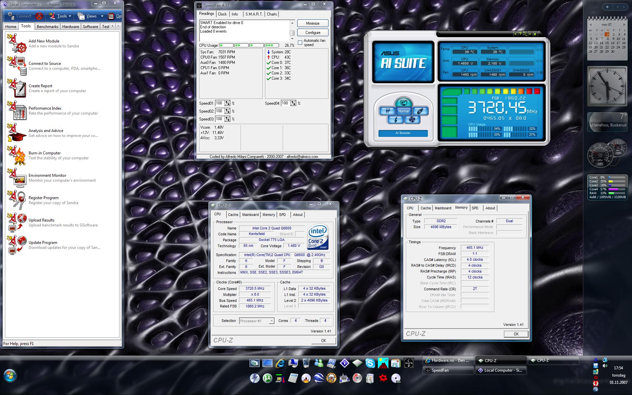Screen dimensions: 632x395
Task: Launch uTorrent from the quick launch bar
Action: [267, 378]
